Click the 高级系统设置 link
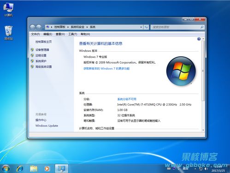This screenshot has height=173, width=230. [x=43, y=67]
